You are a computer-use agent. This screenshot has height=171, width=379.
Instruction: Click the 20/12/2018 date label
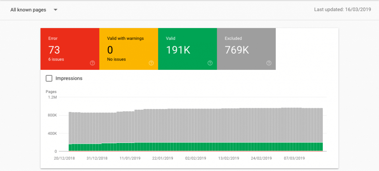[64, 158]
